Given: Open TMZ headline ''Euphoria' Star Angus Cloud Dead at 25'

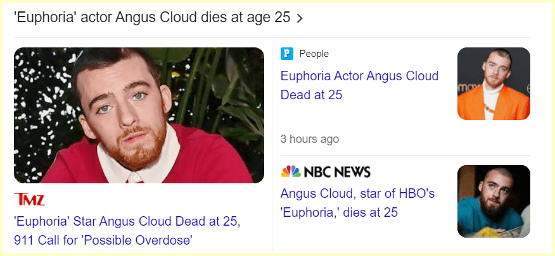Looking at the screenshot, I should pyautogui.click(x=127, y=222).
